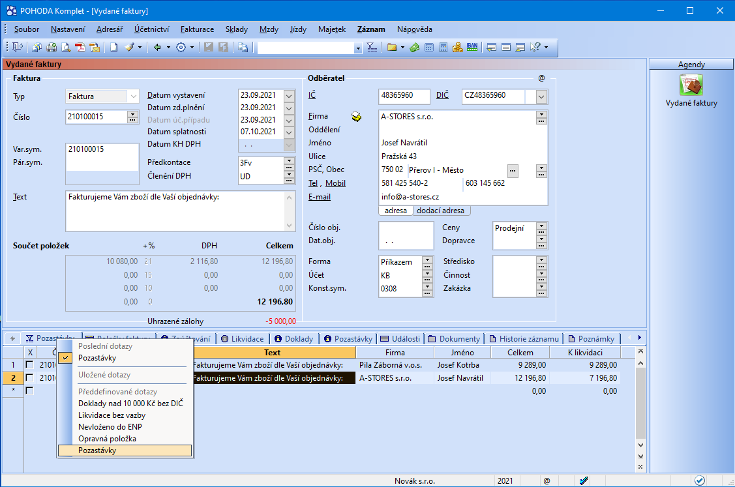Create a new record with the blank page icon
Image resolution: width=735 pixels, height=487 pixels.
click(114, 47)
